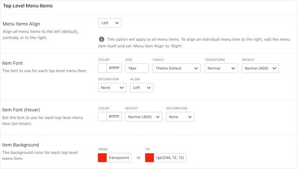Open hover Decoration dropdown
Screen dimensions: 298x169
point(180,117)
